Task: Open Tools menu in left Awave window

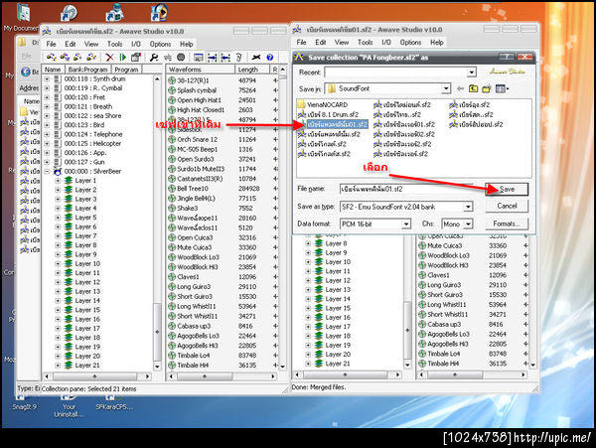Action: 114,44
